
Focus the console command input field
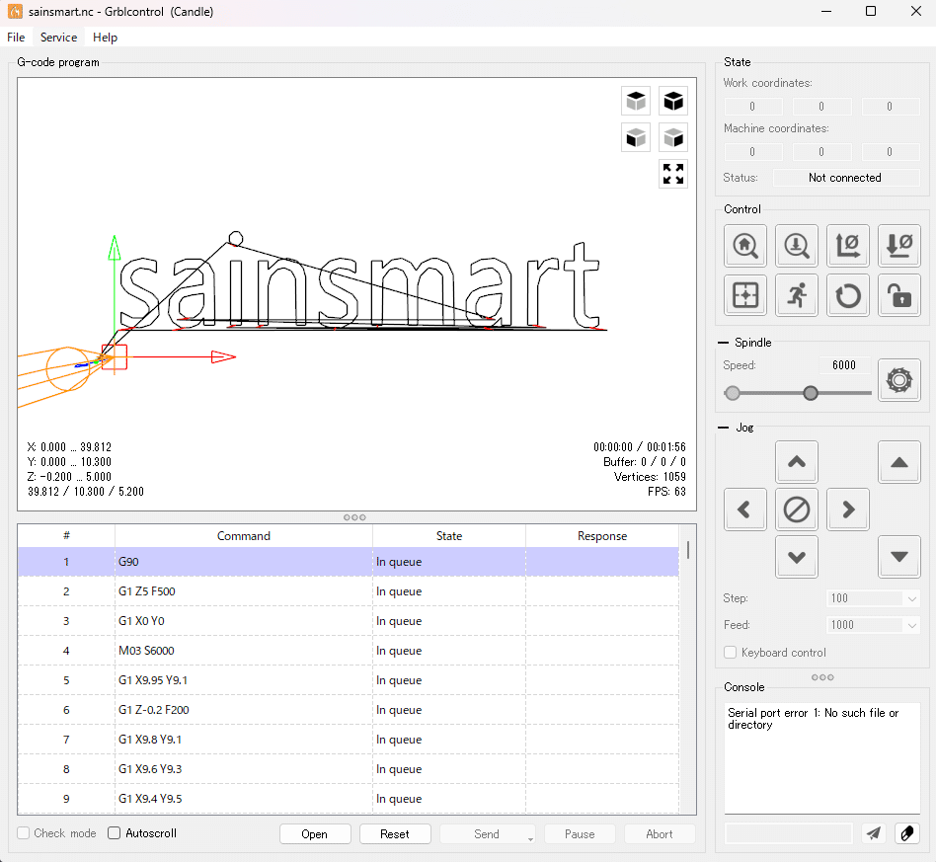pos(788,833)
